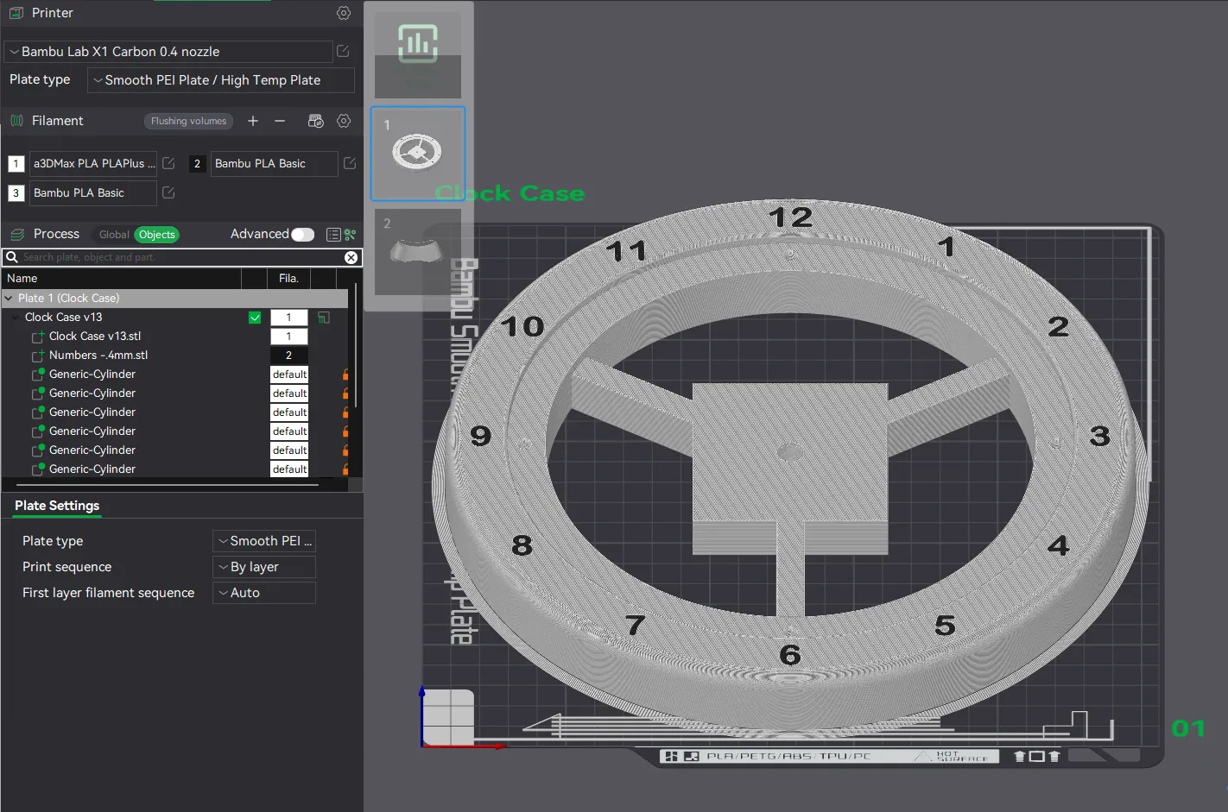Screen dimensions: 1228x812
Task: Collapse the Plate 1 (Clock Case) group
Action: click(8, 297)
